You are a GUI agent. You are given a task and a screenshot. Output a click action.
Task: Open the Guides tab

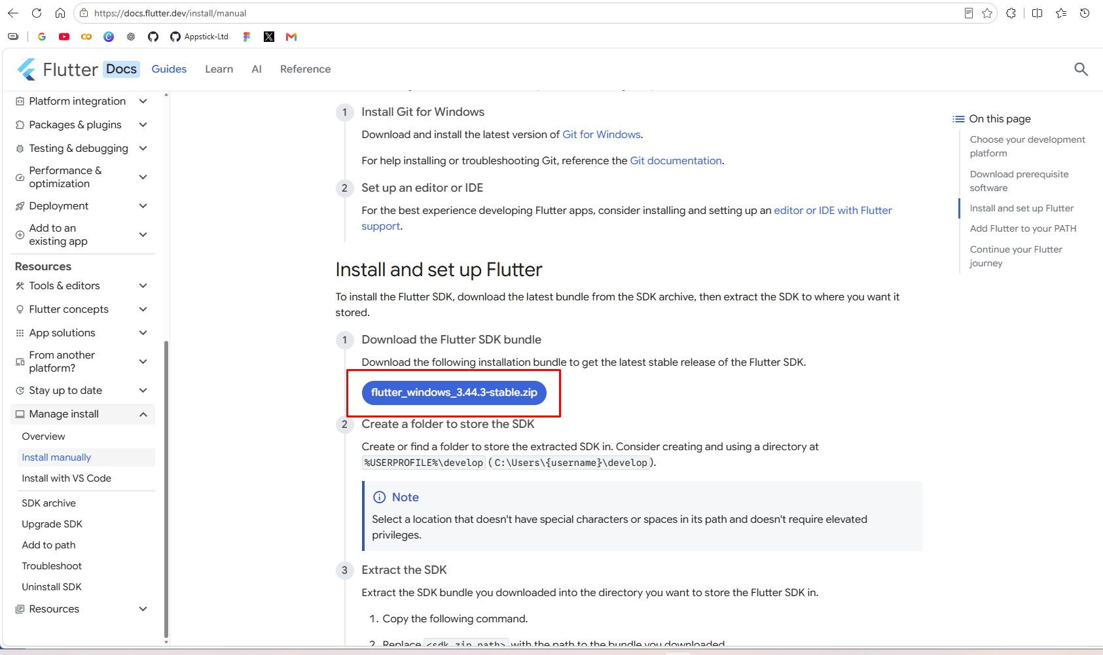[x=169, y=69]
